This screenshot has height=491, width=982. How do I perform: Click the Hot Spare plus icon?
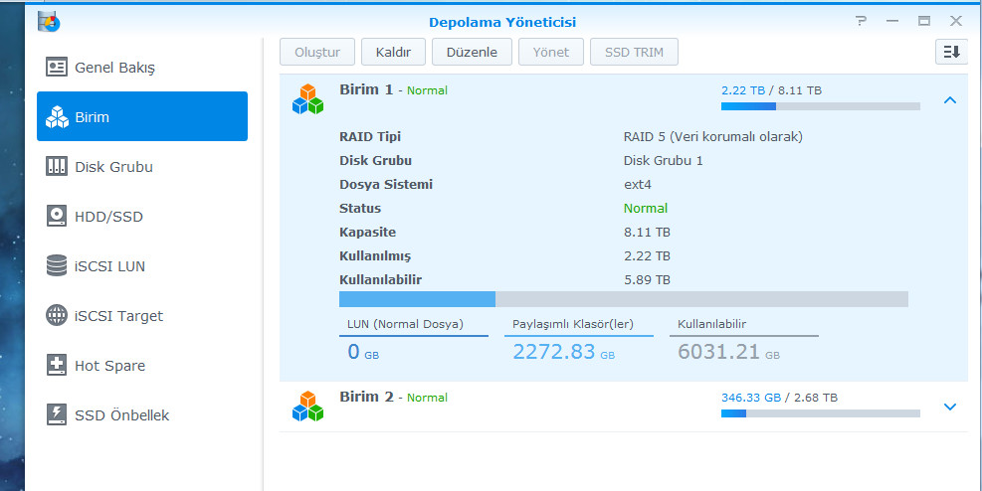(57, 366)
